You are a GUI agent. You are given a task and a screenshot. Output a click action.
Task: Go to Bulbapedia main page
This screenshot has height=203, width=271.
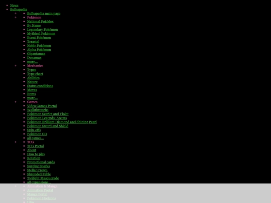click(44, 14)
